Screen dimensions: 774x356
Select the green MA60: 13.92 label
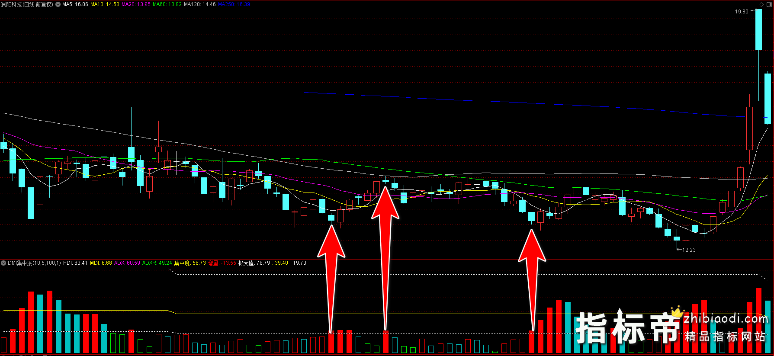(167, 4)
